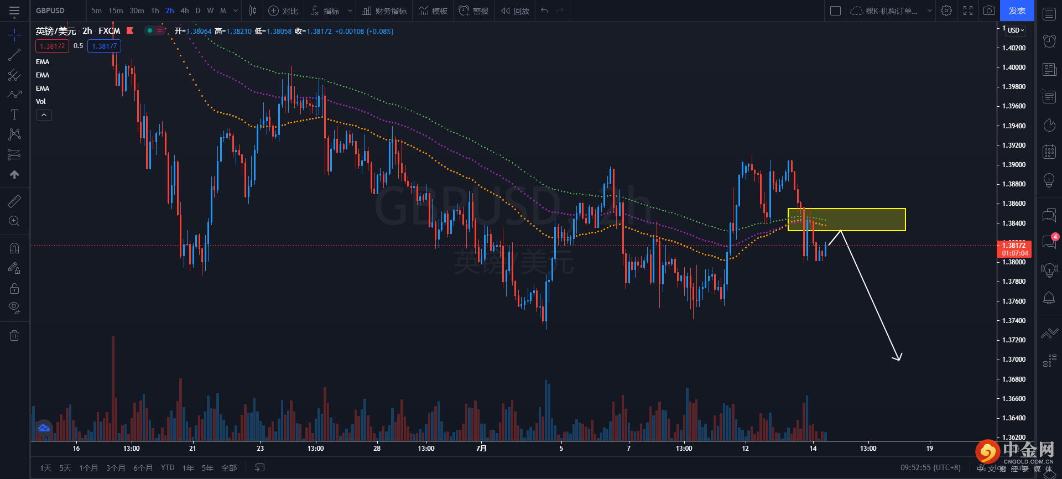Click the trash icon to remove drawings
The image size is (1062, 479).
14,335
